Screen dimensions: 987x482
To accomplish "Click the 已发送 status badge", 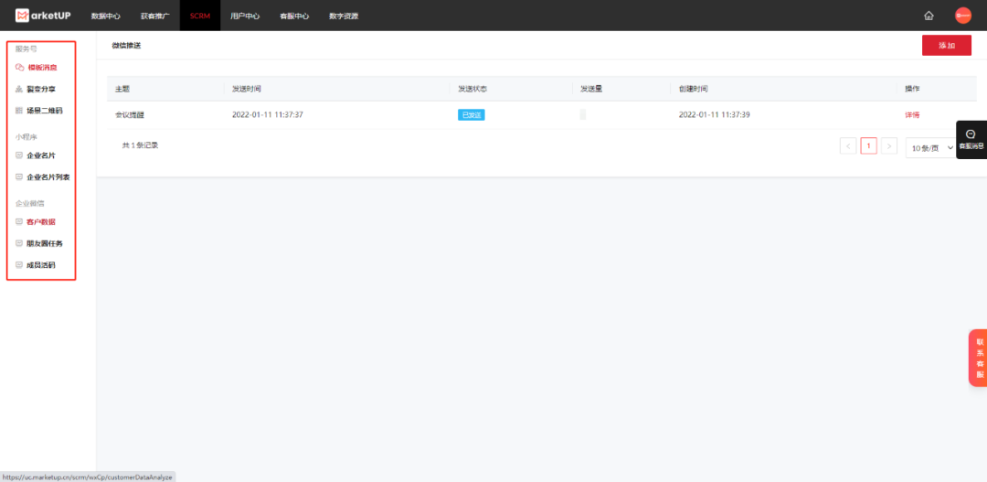I will click(x=471, y=114).
